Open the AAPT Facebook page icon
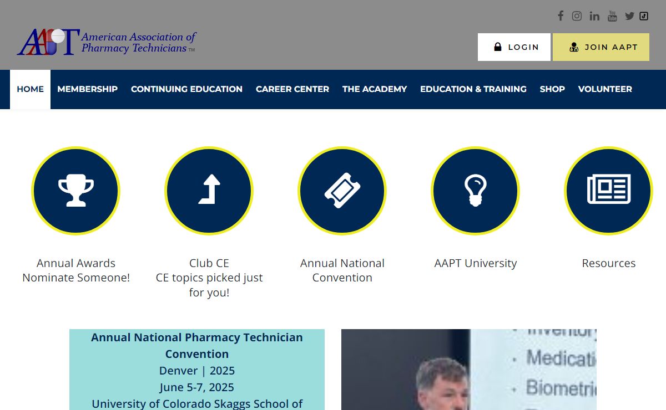This screenshot has height=410, width=666. point(561,16)
